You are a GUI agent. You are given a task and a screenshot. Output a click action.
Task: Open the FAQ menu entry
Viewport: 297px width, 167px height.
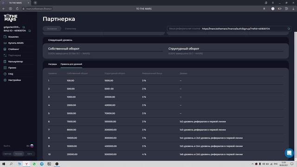(11, 74)
